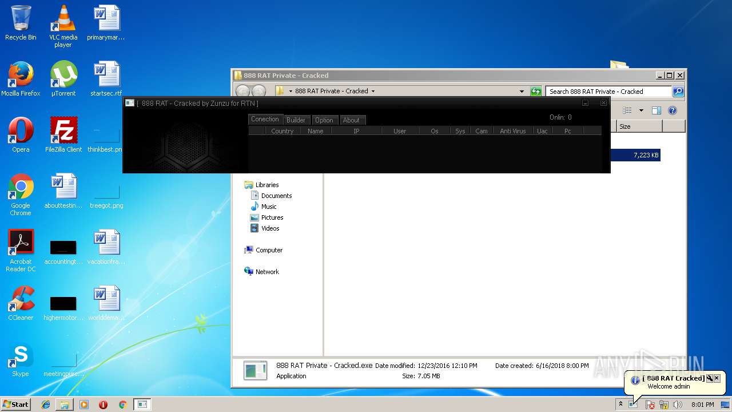Viewport: 732px width, 412px height.
Task: Click the balloon notification wrench icon
Action: tap(709, 378)
